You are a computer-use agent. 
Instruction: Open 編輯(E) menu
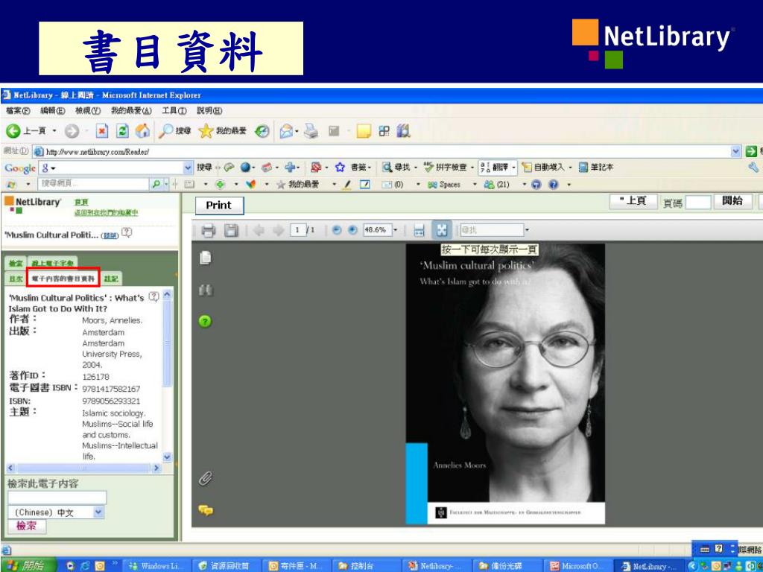(53, 111)
